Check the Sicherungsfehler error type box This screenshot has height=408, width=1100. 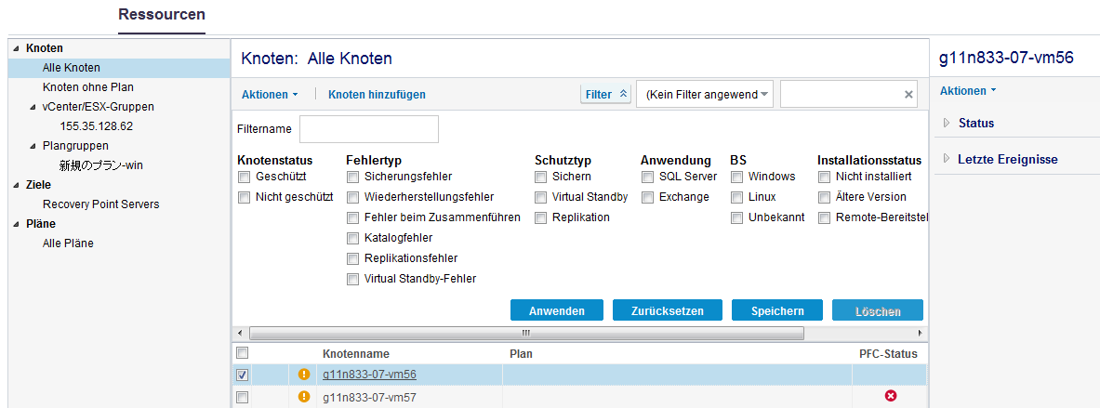[352, 177]
